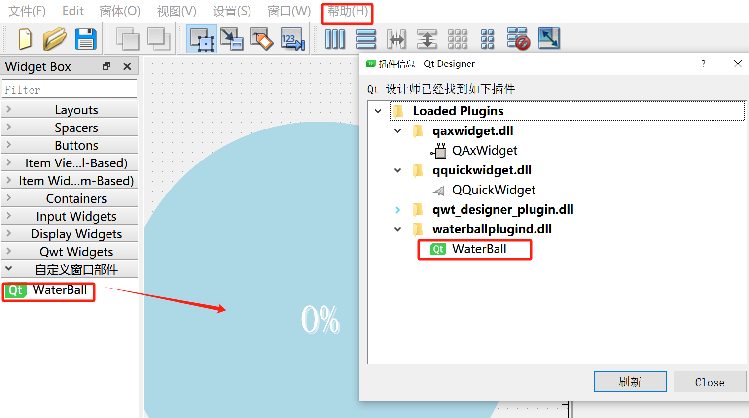Viewport: 749px width, 418px height.
Task: Select the Edit Buddies mode icon
Action: 262,39
